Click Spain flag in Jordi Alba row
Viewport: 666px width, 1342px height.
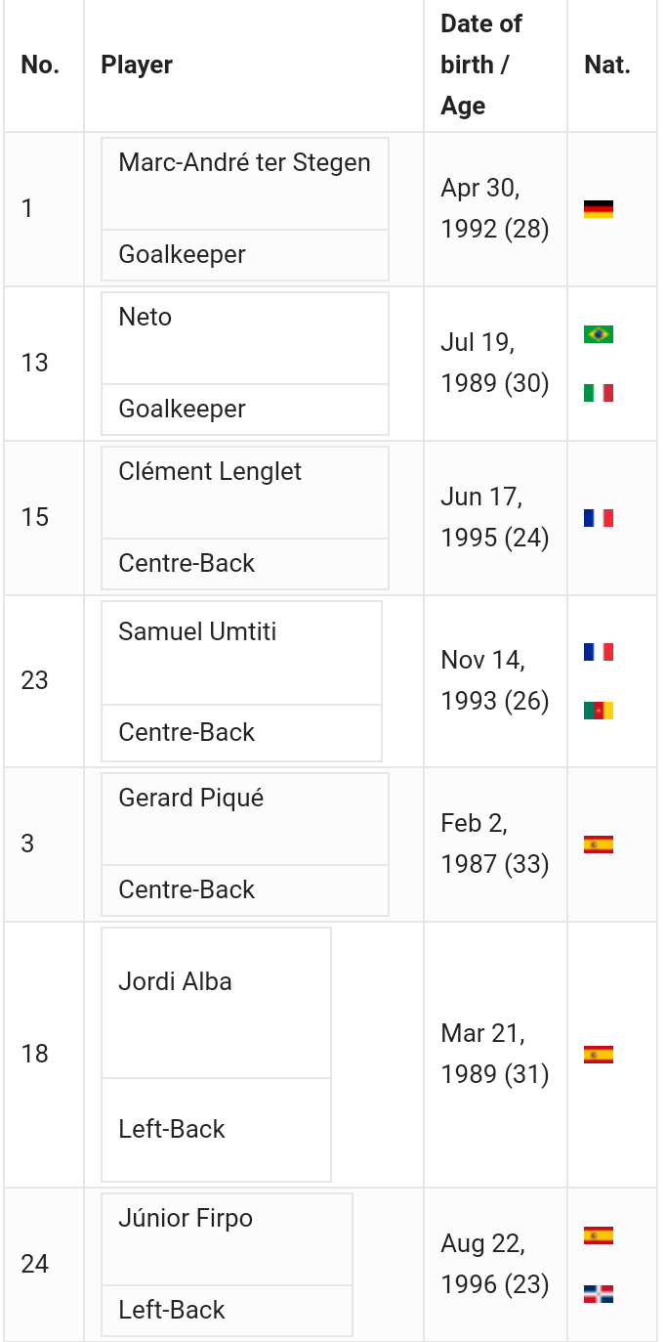coord(598,1055)
